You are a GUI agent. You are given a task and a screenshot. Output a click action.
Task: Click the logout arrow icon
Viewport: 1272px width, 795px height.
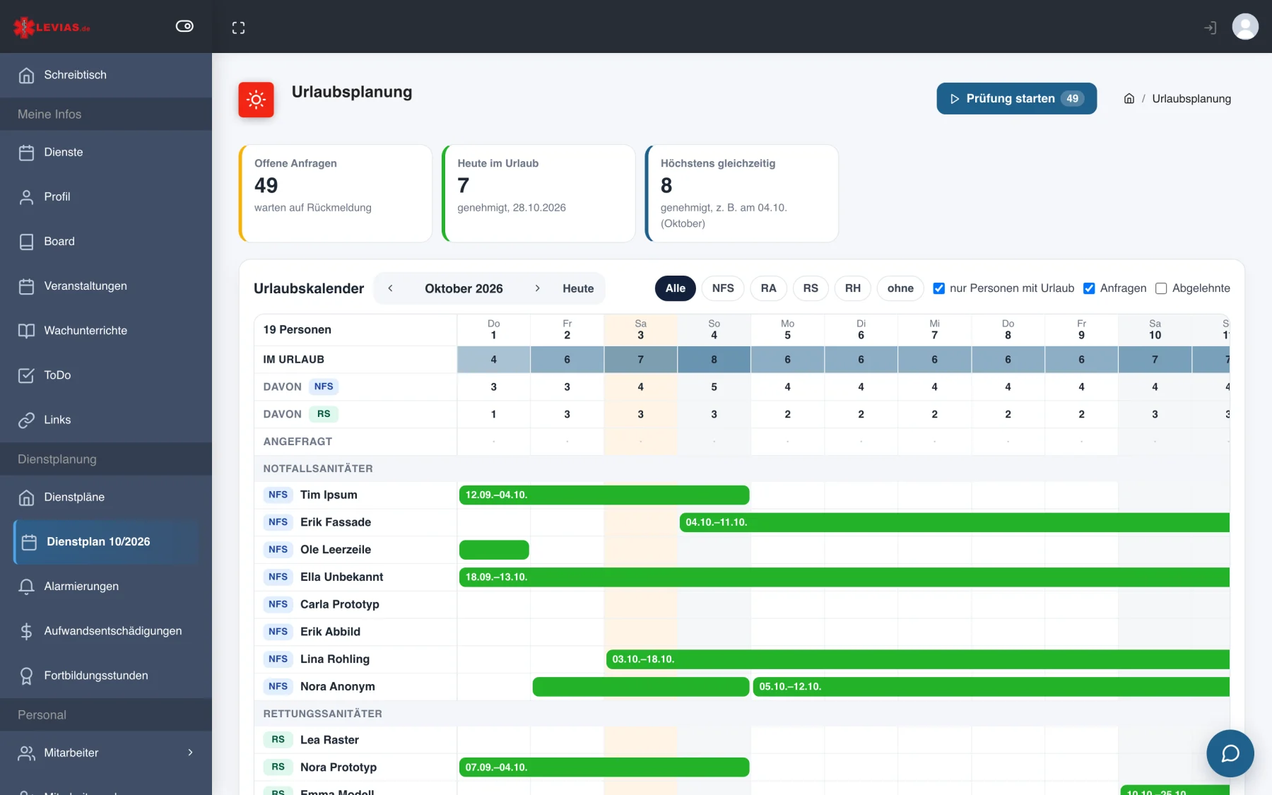point(1211,28)
